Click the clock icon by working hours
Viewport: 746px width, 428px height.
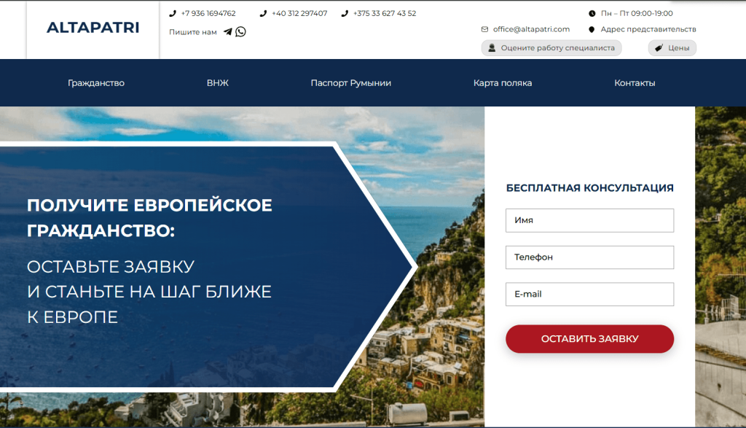pos(592,13)
